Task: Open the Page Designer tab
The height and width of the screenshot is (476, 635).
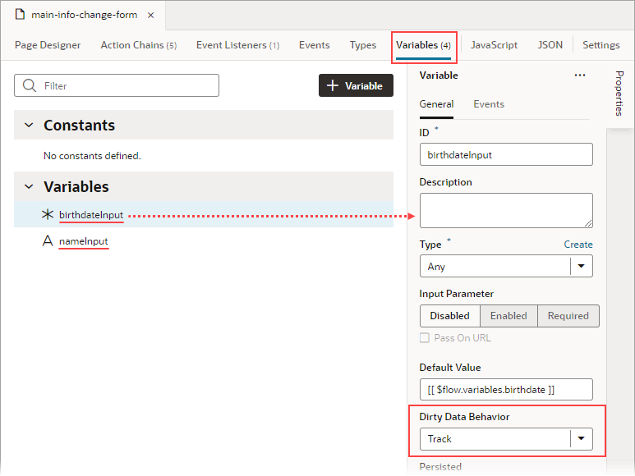Action: point(48,45)
